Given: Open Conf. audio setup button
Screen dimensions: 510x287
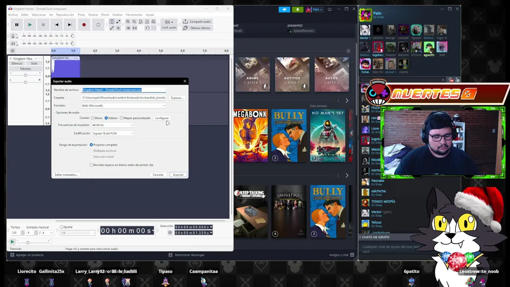Looking at the screenshot, I should 169,24.
